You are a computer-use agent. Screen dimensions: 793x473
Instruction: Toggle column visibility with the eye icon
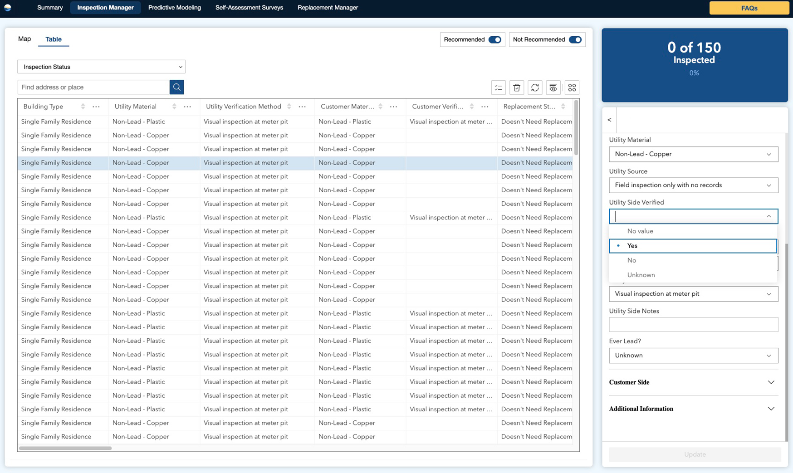[x=553, y=87]
